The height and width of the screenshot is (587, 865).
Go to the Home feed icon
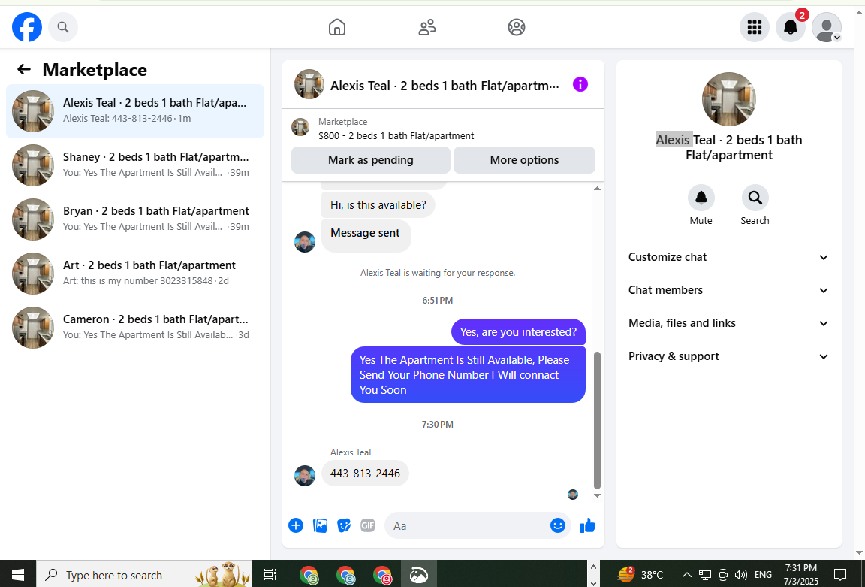pos(337,27)
